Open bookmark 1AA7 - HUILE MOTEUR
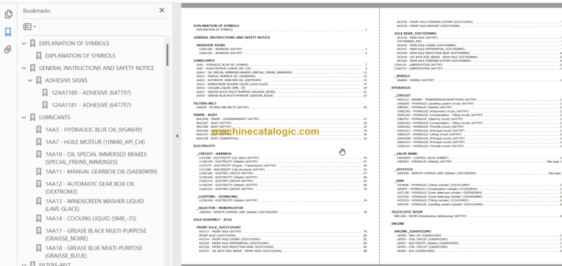Screen dimensions: 562x266 [95, 142]
